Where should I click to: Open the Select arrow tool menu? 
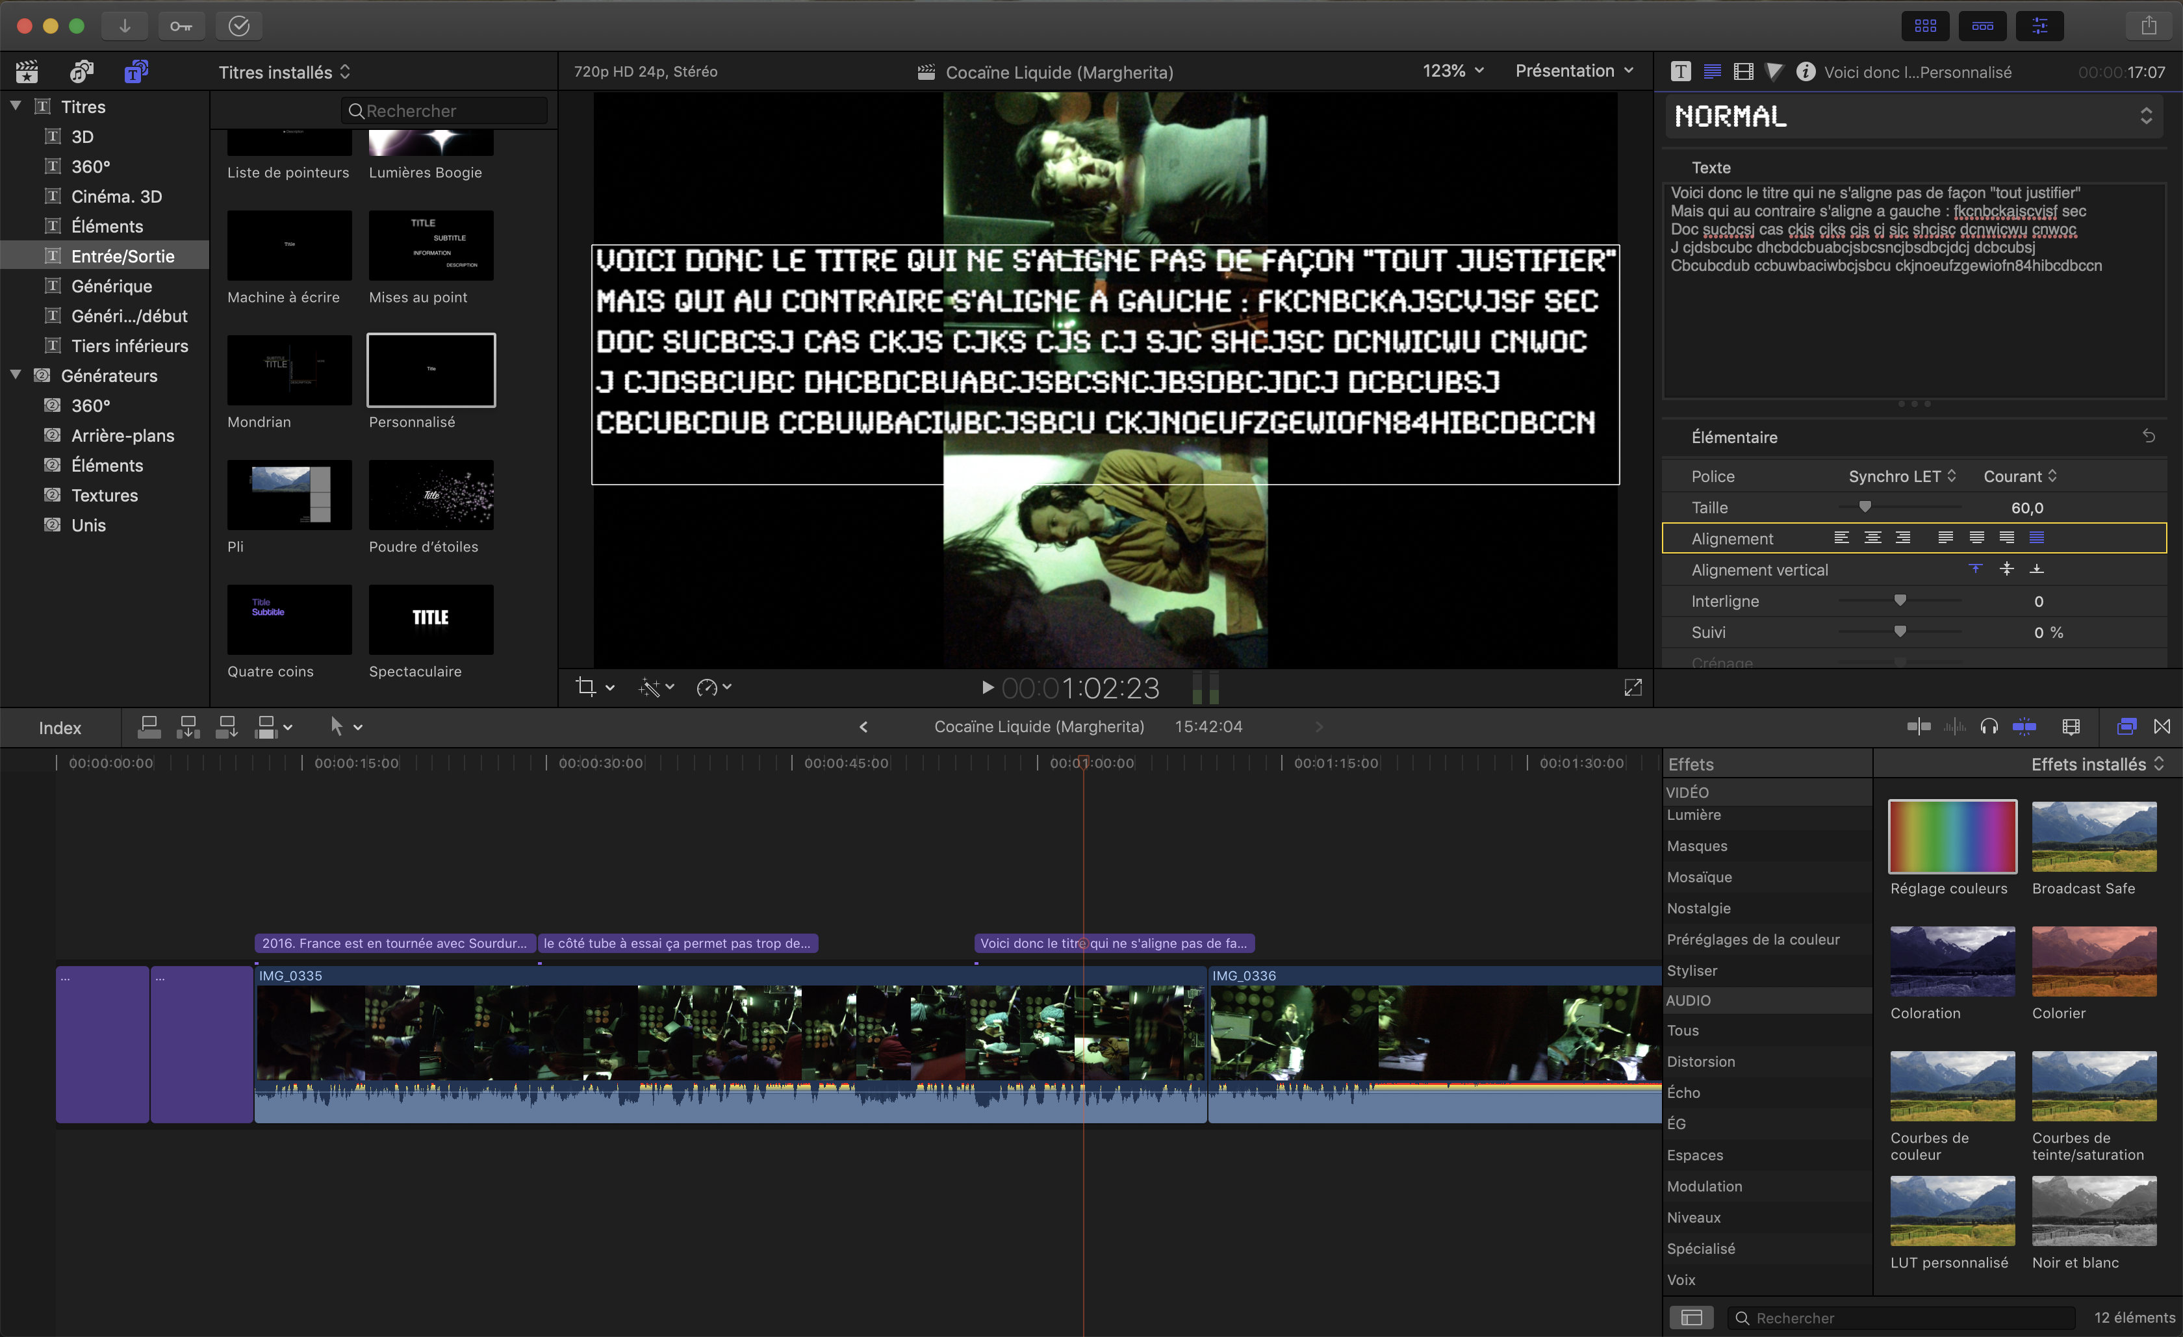pos(346,726)
